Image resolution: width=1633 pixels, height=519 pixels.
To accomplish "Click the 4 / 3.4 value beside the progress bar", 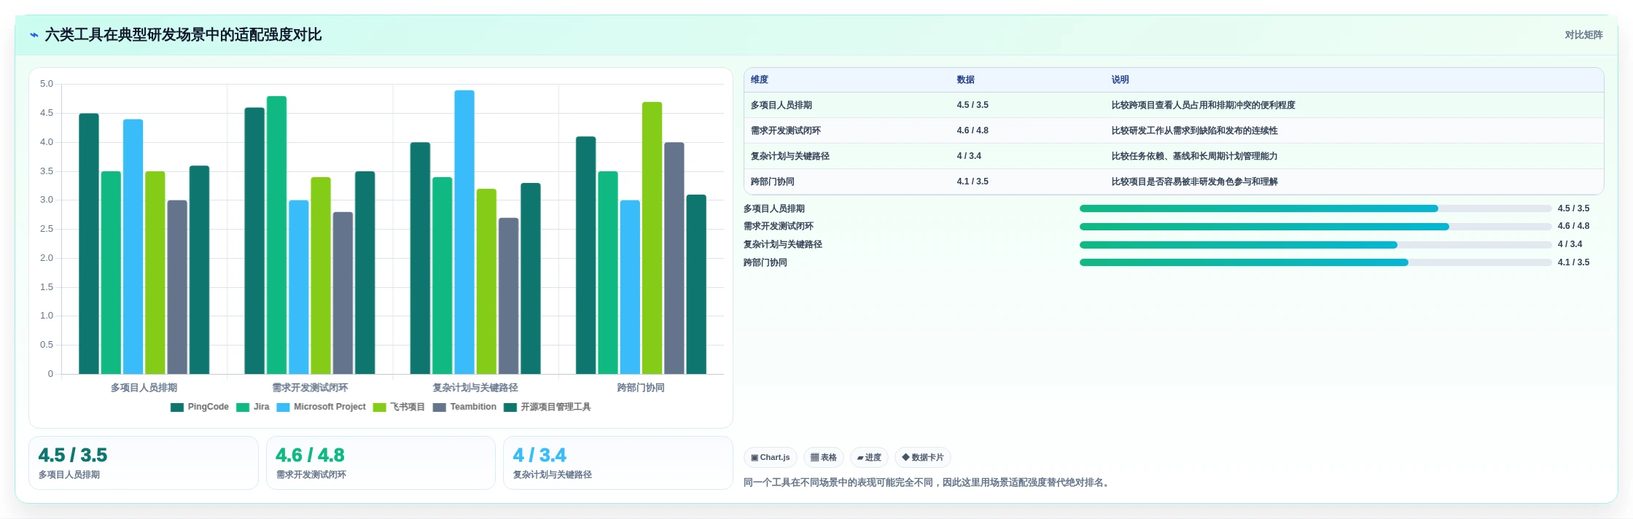I will tap(1570, 245).
